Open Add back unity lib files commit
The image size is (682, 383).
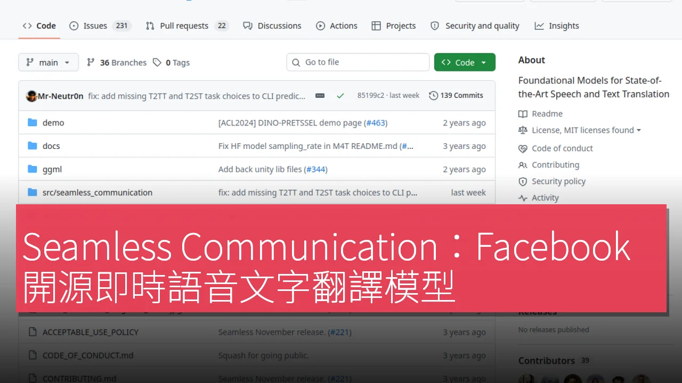click(x=260, y=170)
